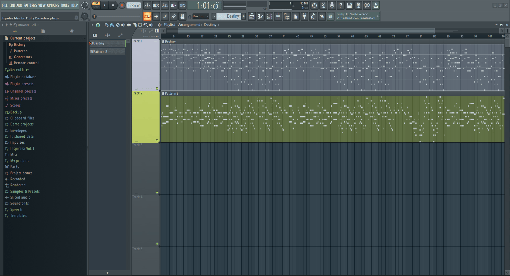Click the microphone one-click recording icon
Image resolution: width=510 pixels, height=276 pixels.
click(332, 5)
